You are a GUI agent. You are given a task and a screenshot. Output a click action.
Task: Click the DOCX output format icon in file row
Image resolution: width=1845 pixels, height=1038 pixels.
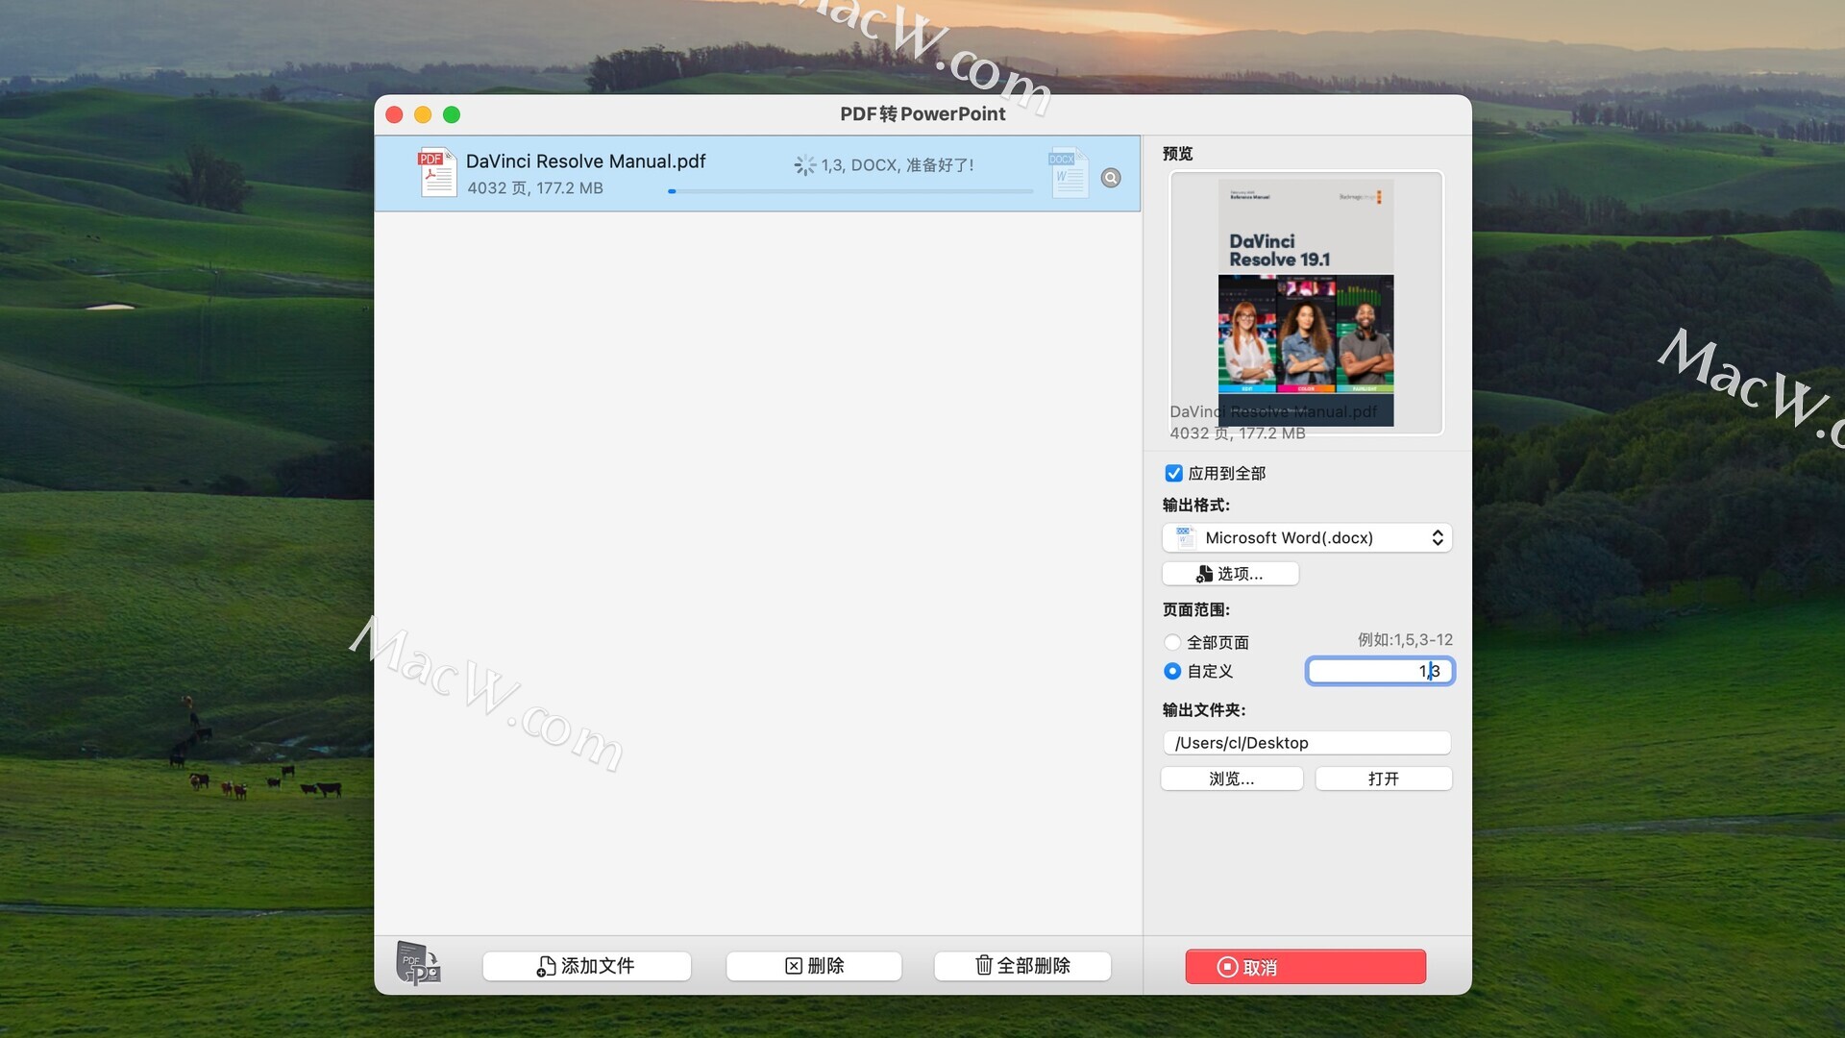tap(1069, 173)
